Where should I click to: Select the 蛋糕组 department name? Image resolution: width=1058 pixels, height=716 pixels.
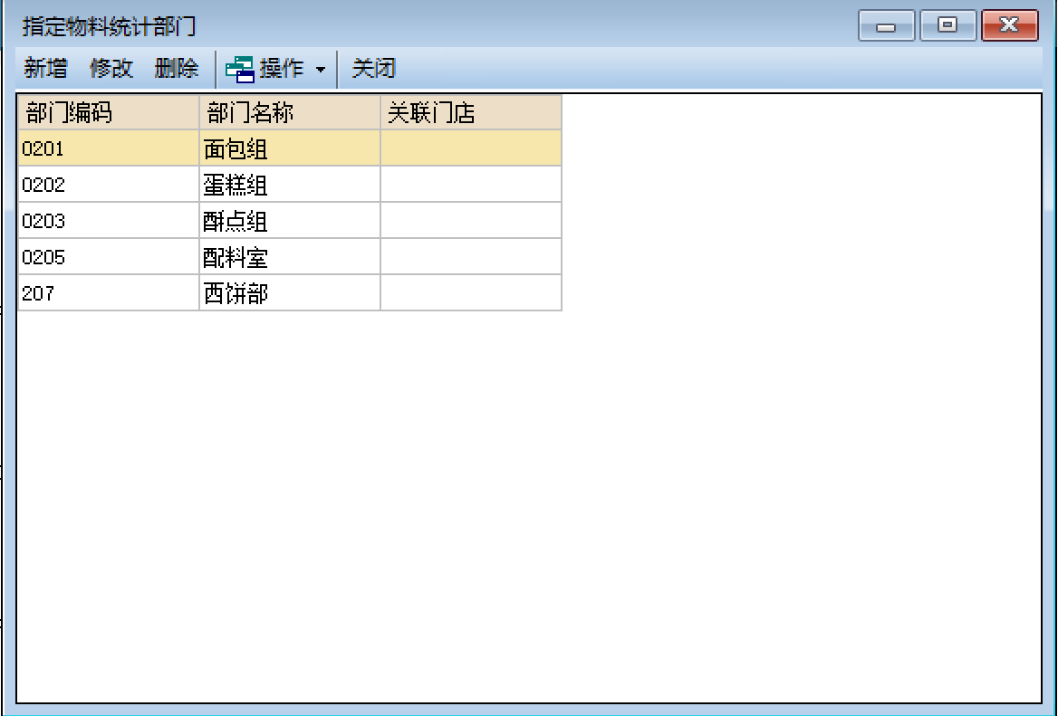(290, 185)
